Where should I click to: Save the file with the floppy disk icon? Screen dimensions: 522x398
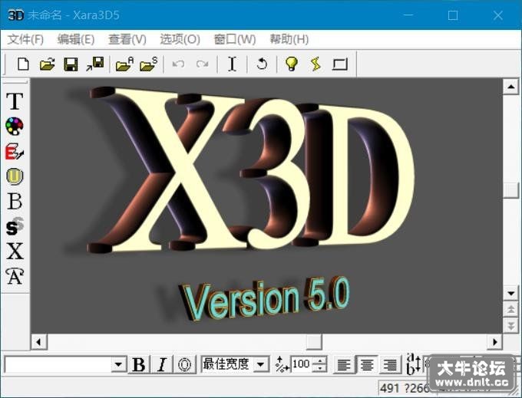click(71, 64)
